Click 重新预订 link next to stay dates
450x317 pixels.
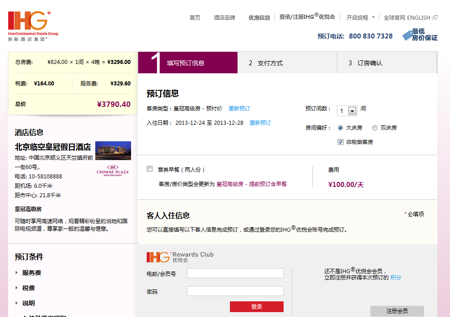click(x=260, y=123)
